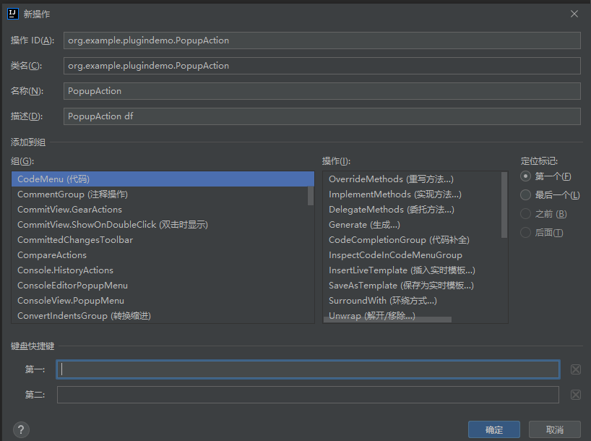The image size is (591, 441).
Task: Click the actions list horizontal scrollbar
Action: 387,320
